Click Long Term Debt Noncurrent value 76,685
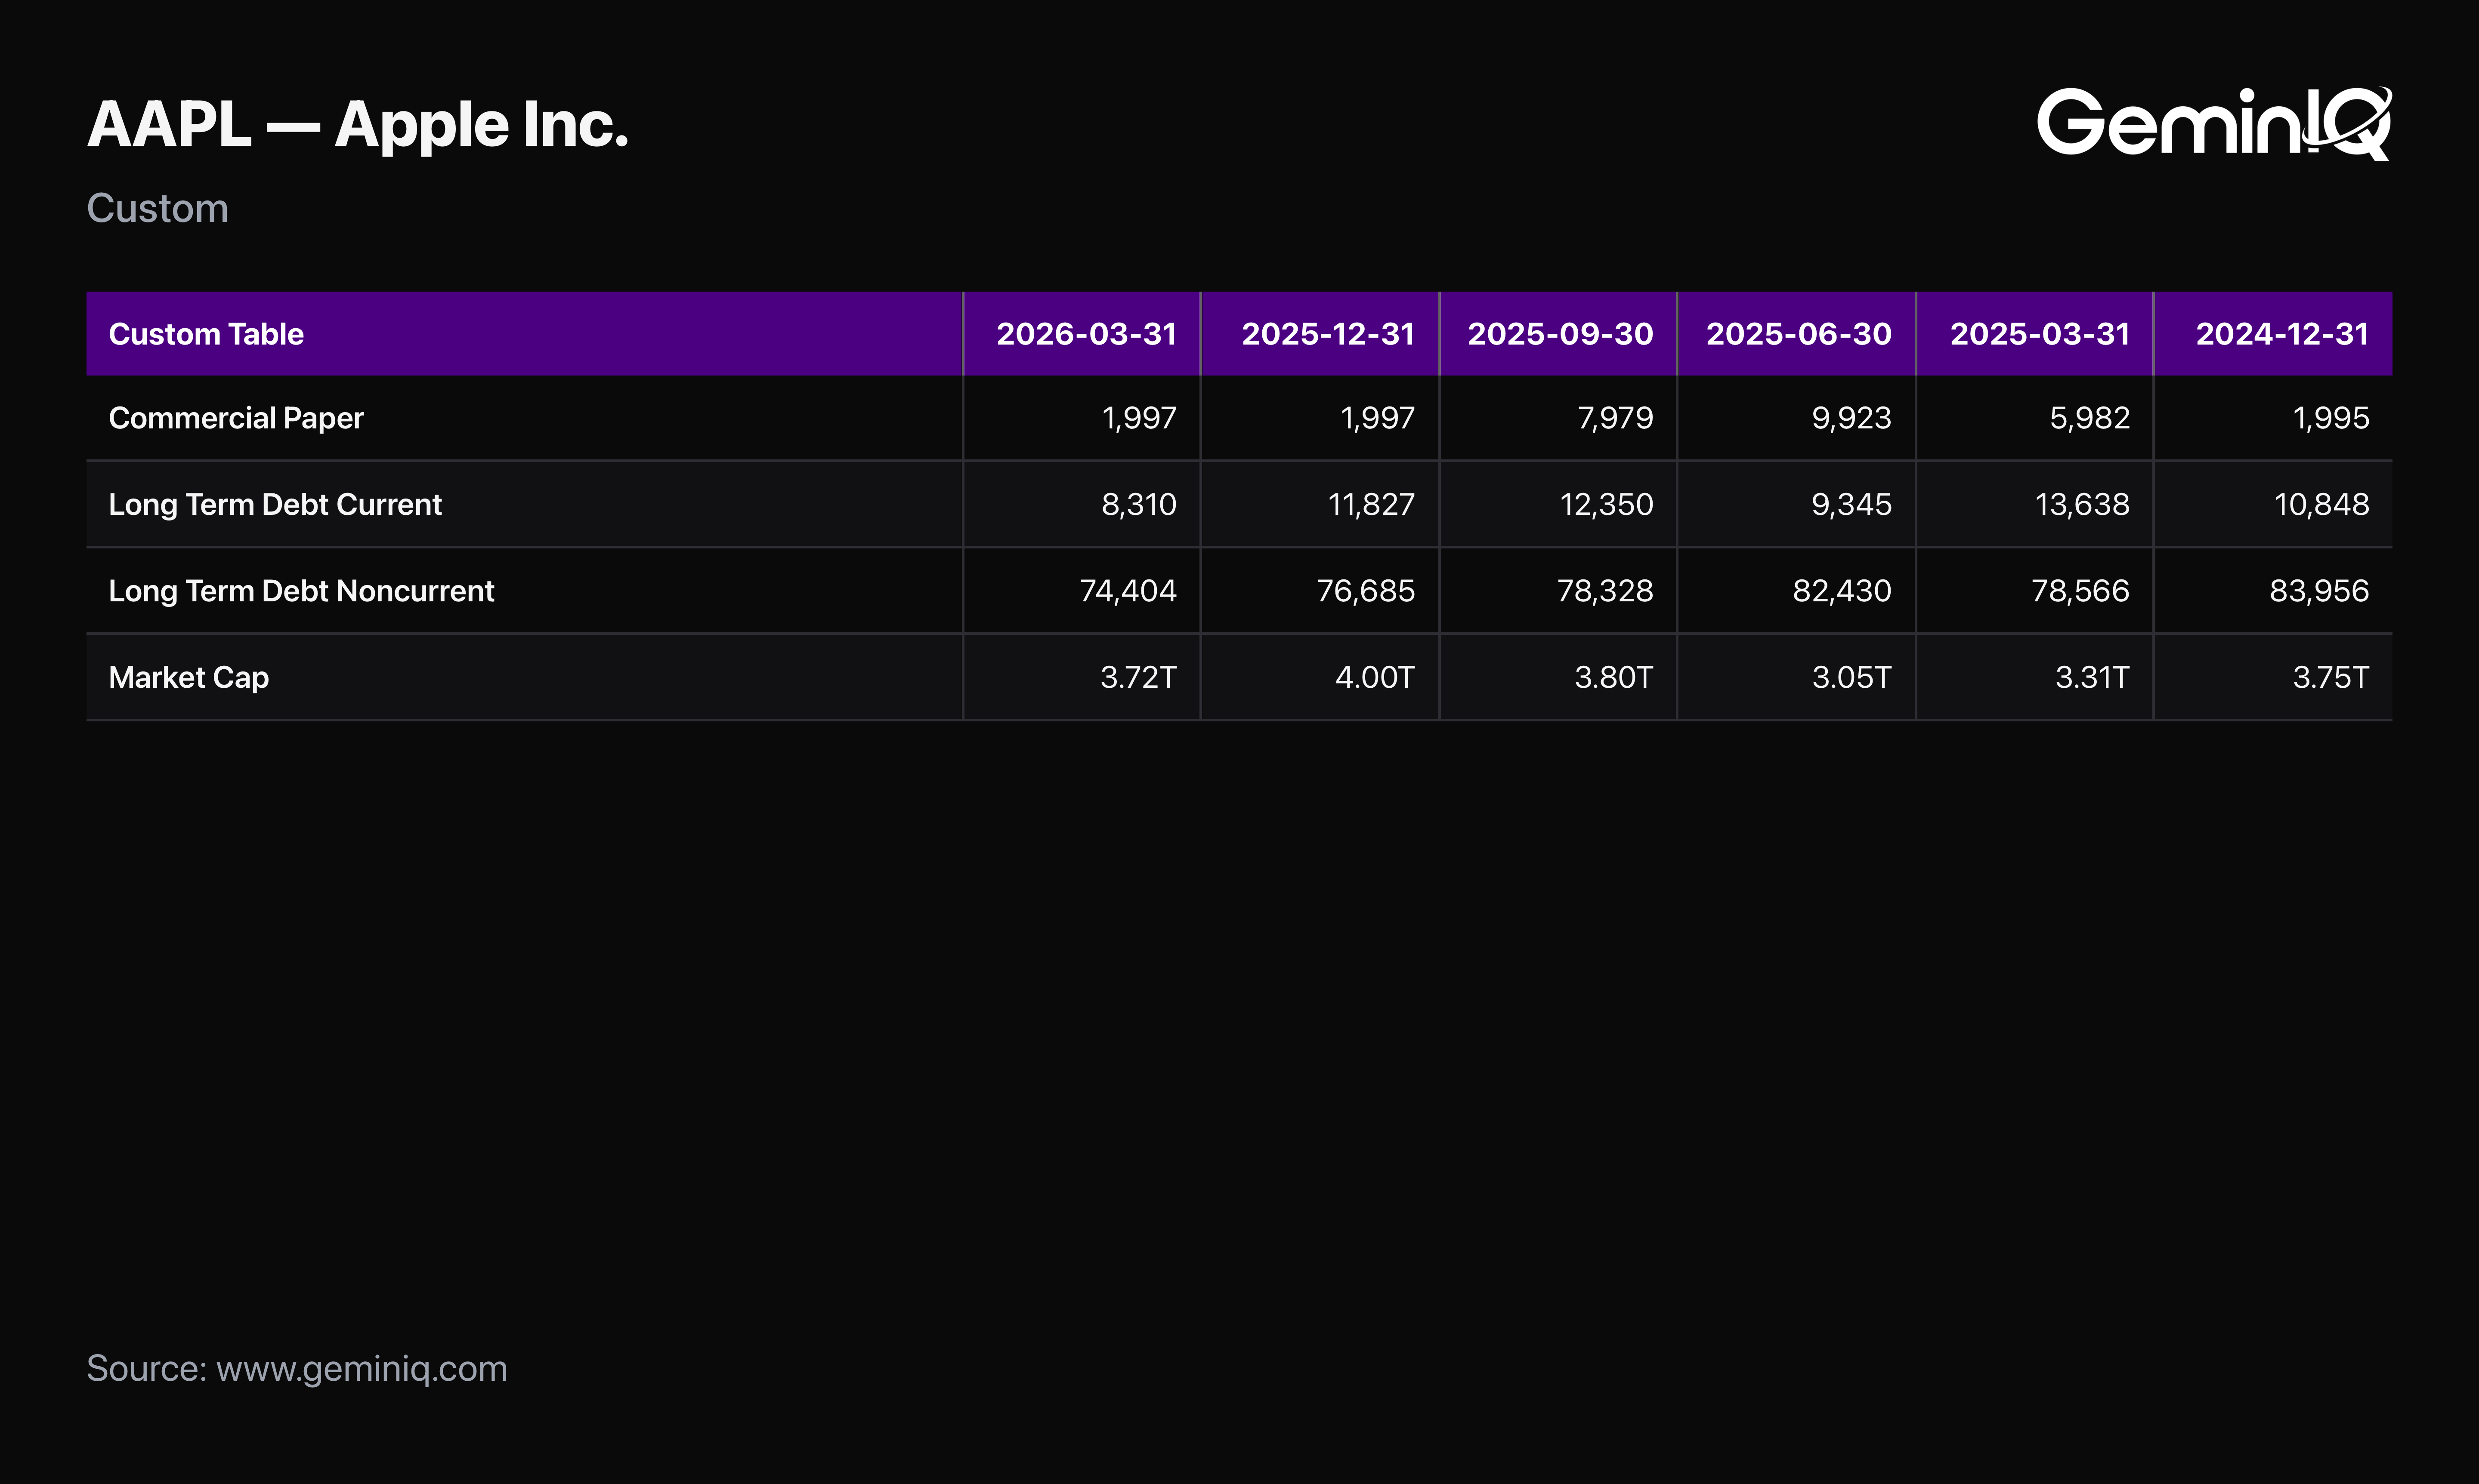The width and height of the screenshot is (2479, 1484). pyautogui.click(x=1366, y=591)
